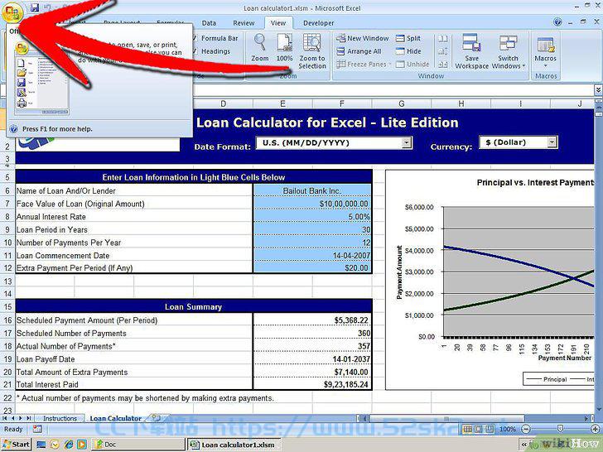Viewport: 603px width, 452px height.
Task: Select the 14-04-2007 commencement date cell
Action: tap(312, 255)
